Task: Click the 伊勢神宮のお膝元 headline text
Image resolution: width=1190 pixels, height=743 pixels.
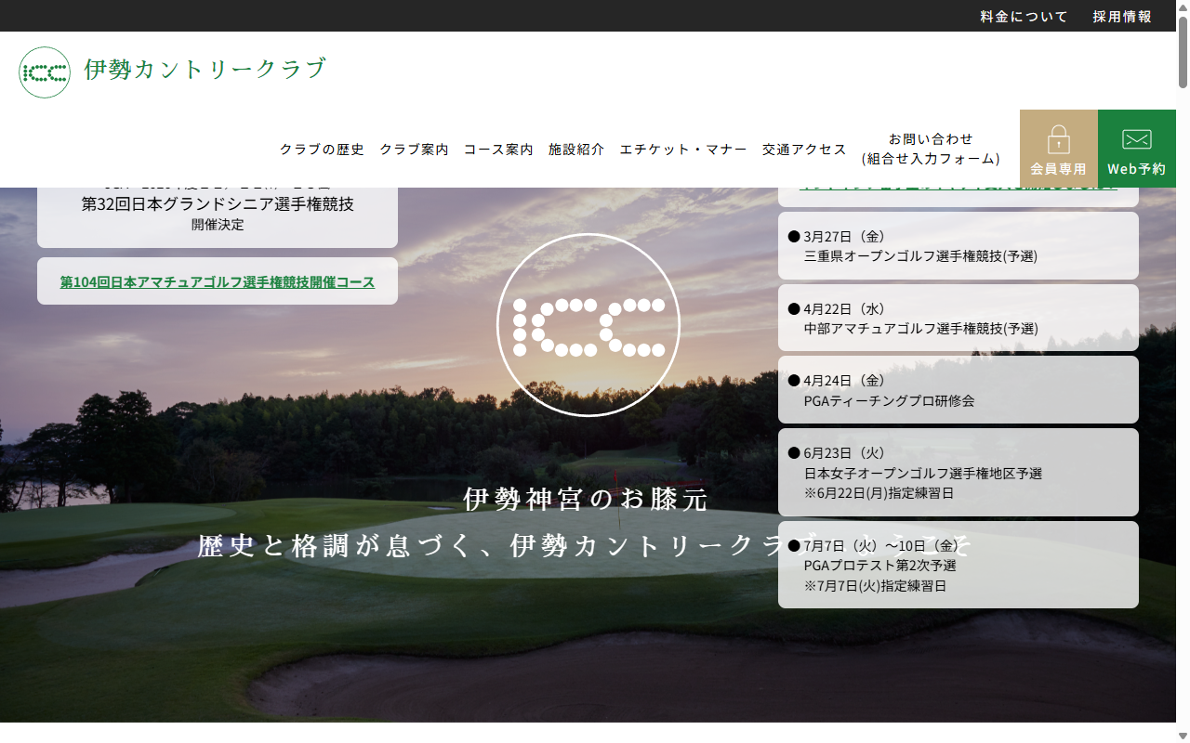Action: point(587,499)
